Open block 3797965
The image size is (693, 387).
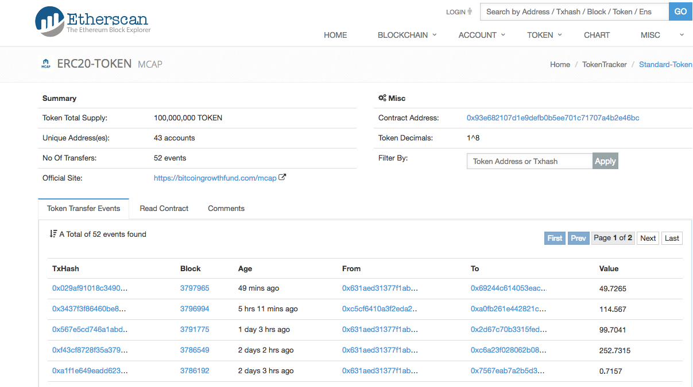(195, 288)
